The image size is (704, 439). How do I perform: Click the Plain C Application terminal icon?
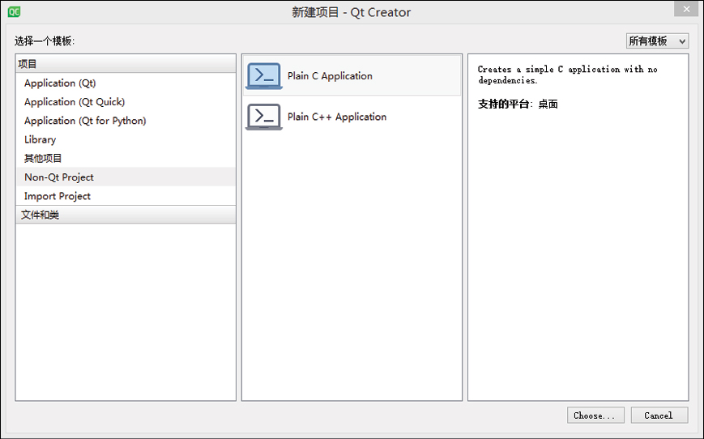tap(263, 76)
